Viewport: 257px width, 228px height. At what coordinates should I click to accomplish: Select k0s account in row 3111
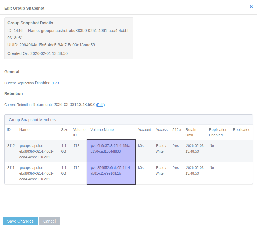pos(141,168)
